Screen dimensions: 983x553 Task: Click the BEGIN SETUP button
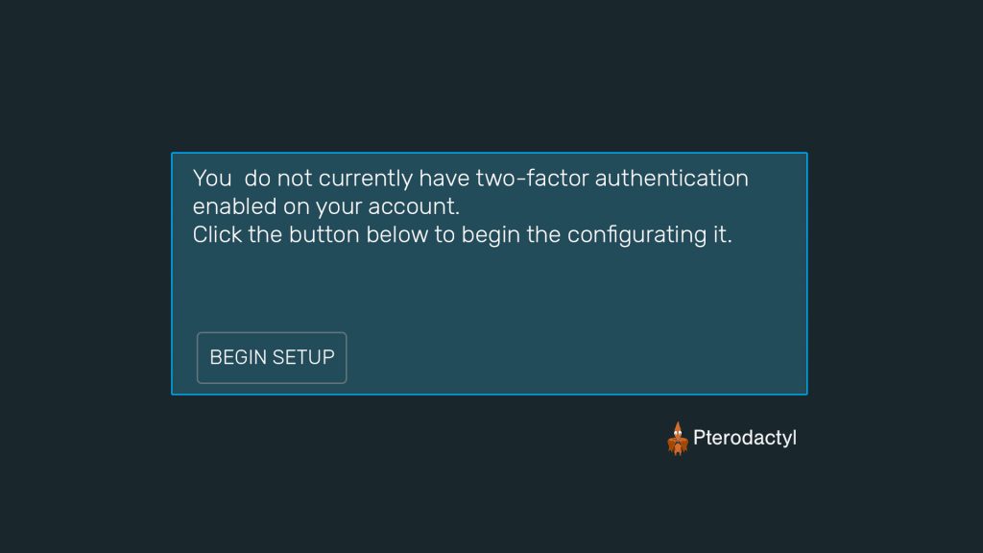(x=272, y=357)
